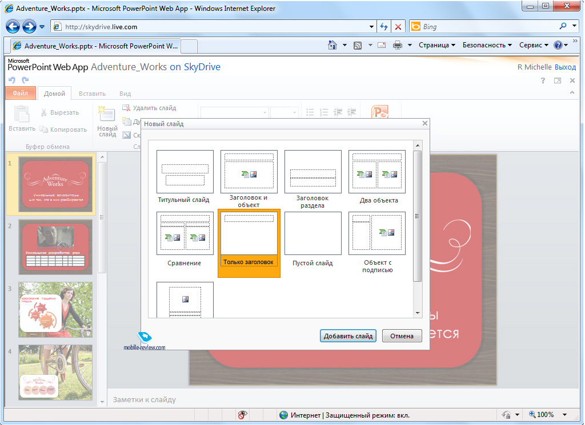Viewport: 585px width, 425px height.
Task: Click the decrease indent icon
Action: coord(338,112)
